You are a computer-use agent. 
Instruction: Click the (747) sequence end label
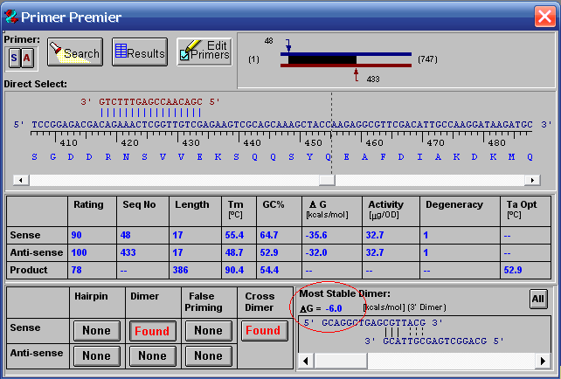point(427,59)
